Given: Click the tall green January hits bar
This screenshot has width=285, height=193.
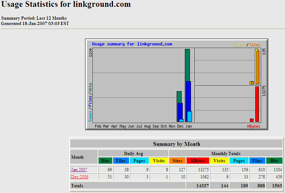Looking at the screenshot, I should click(187, 64).
